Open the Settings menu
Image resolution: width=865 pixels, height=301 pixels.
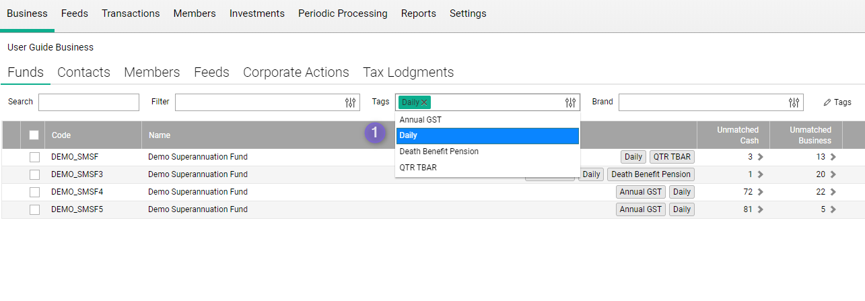468,13
